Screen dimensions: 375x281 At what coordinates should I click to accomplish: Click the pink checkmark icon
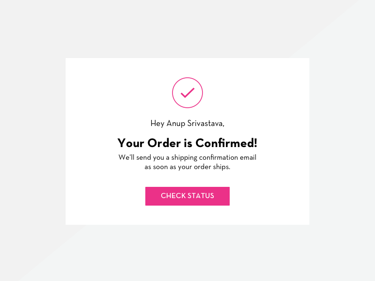pos(187,93)
